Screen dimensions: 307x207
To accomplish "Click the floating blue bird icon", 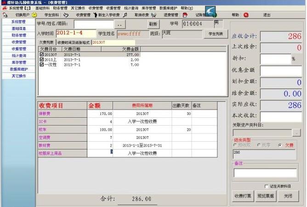I will pos(210,11).
